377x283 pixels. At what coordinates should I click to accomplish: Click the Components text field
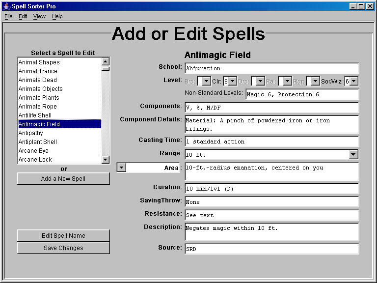[x=271, y=108]
